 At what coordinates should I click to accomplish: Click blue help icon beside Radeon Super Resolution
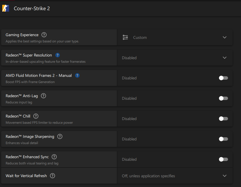point(58,55)
